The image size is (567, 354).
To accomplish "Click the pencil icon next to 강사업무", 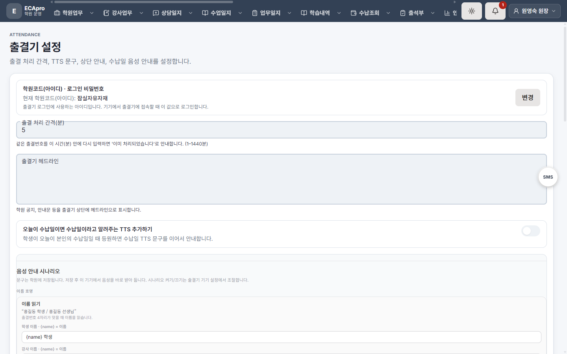I will [x=106, y=13].
